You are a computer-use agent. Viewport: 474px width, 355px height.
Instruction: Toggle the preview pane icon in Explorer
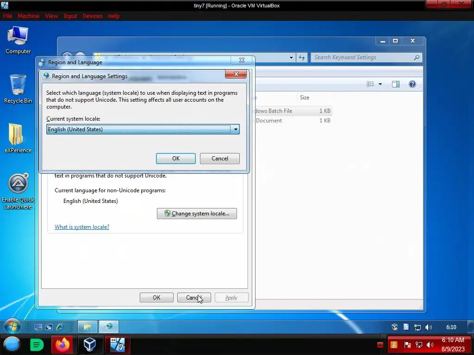click(396, 84)
